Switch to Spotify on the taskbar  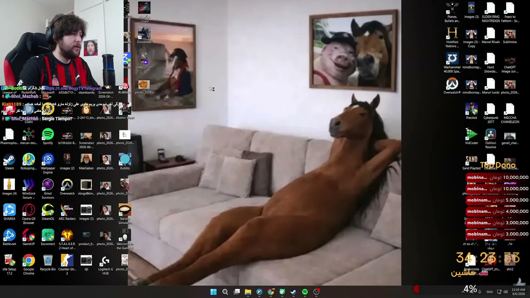coord(305,292)
